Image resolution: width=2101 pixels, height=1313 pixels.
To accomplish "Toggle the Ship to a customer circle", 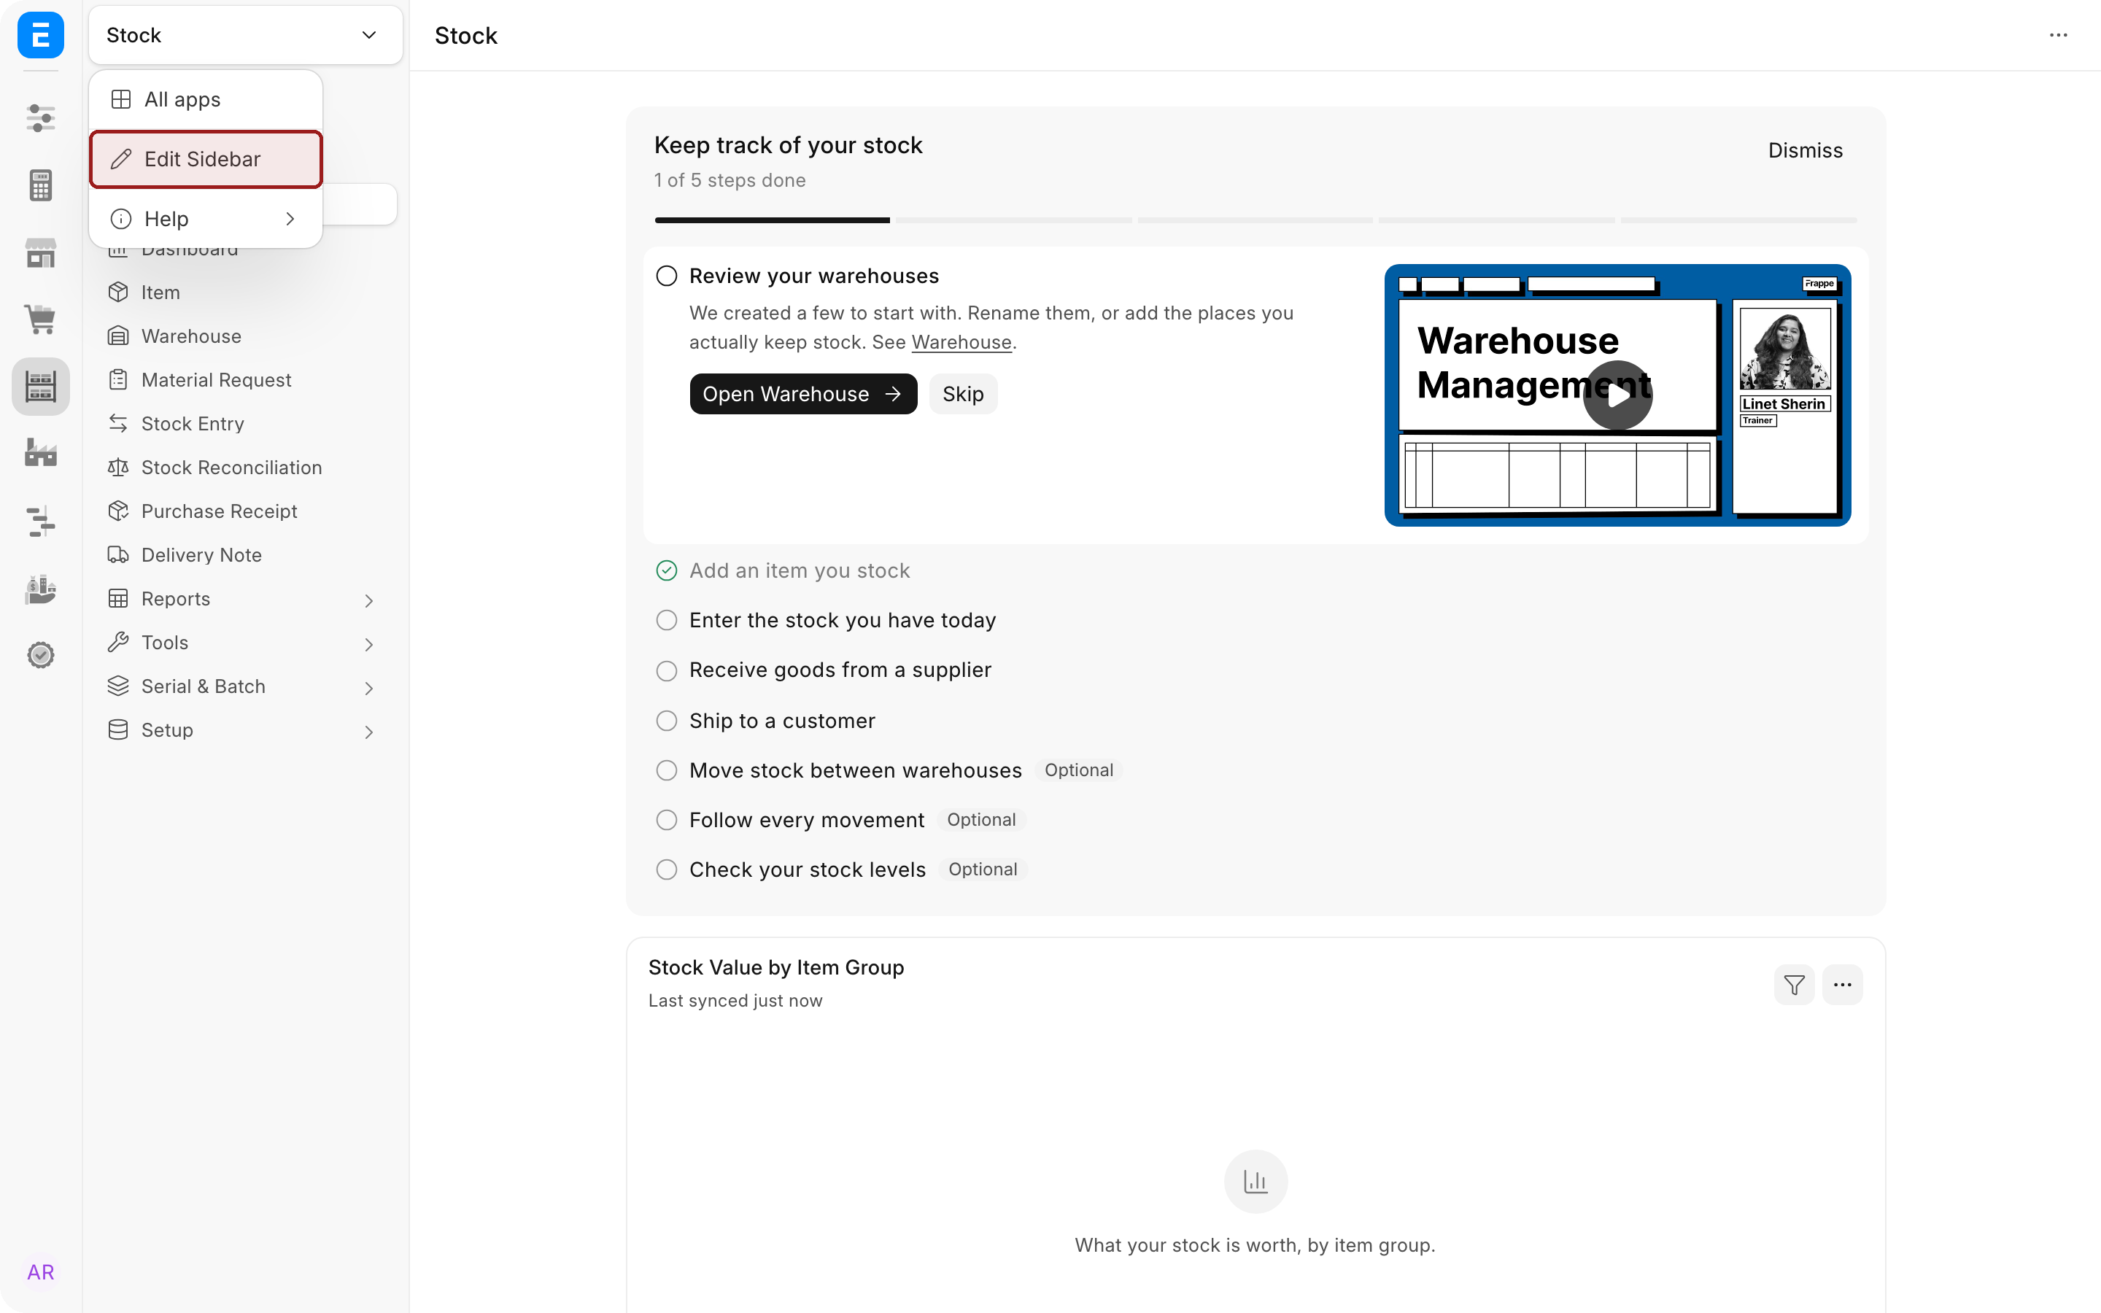I will click(667, 721).
